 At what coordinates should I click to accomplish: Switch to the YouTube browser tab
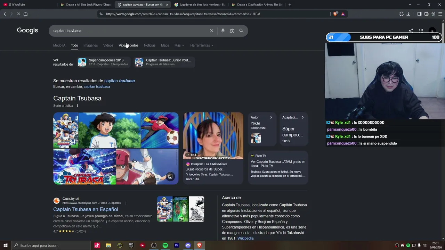[x=28, y=5]
